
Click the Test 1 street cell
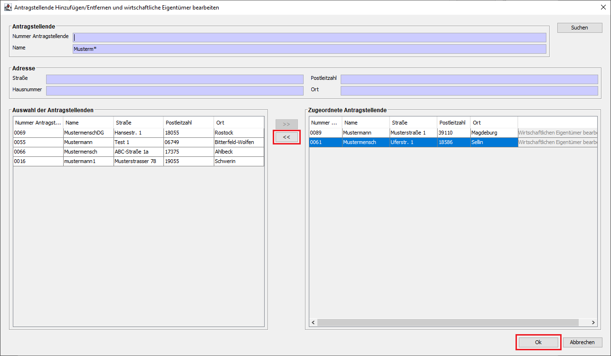pyautogui.click(x=139, y=143)
